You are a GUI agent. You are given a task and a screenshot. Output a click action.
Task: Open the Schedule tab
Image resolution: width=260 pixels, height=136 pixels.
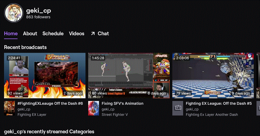click(x=53, y=33)
